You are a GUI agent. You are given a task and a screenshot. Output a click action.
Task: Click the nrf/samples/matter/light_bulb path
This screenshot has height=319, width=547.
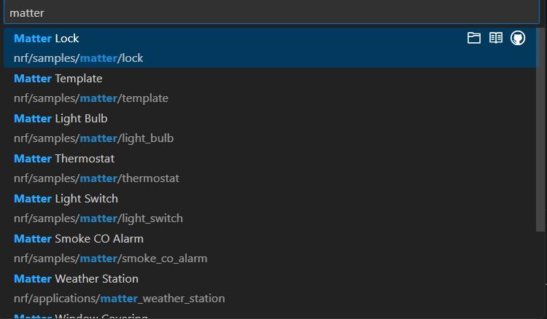[x=93, y=138]
